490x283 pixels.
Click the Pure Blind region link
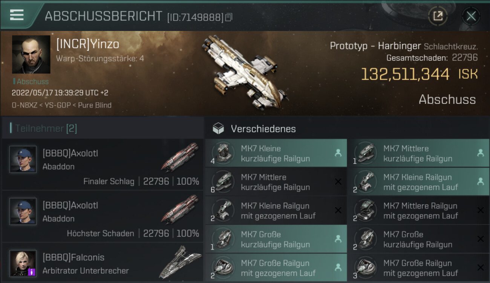(x=95, y=105)
